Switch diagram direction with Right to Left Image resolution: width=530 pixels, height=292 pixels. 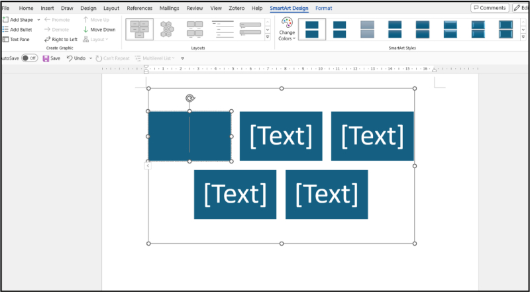[x=60, y=40]
